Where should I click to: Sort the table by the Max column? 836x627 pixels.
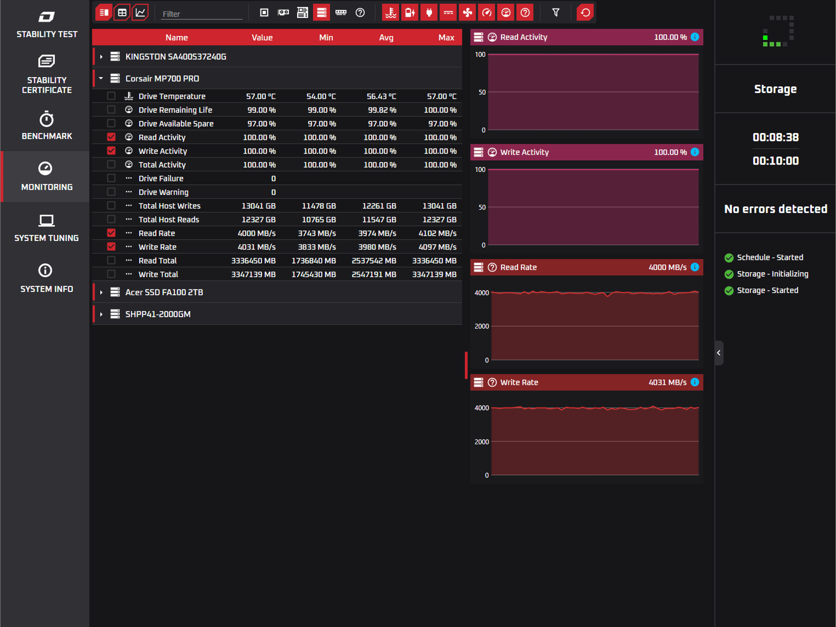tap(446, 38)
